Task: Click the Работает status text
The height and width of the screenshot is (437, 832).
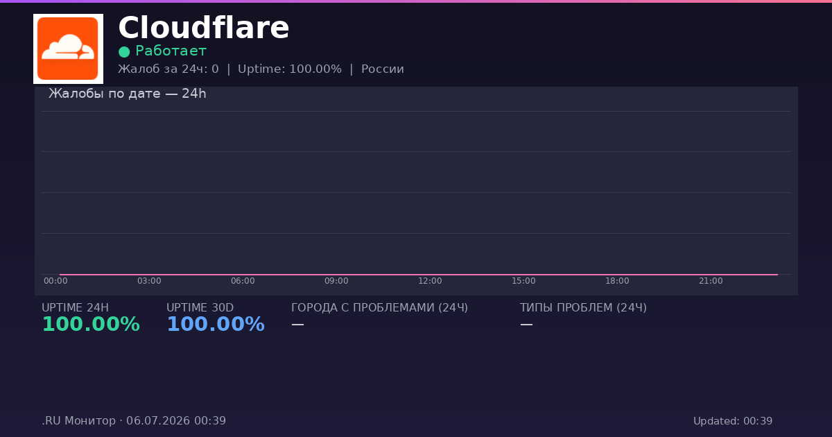Action: pyautogui.click(x=171, y=51)
